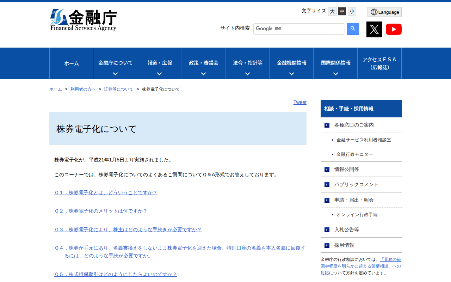The image size is (451, 282).
Task: Open the X (Twitter) icon
Action: click(374, 29)
